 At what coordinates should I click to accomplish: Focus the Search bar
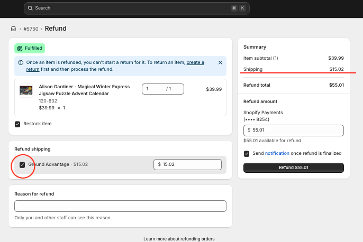click(137, 8)
